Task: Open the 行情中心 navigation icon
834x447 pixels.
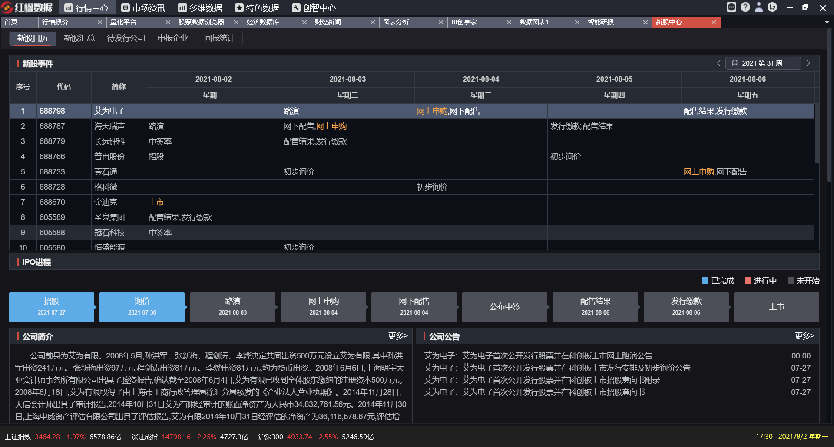Action: coord(69,7)
